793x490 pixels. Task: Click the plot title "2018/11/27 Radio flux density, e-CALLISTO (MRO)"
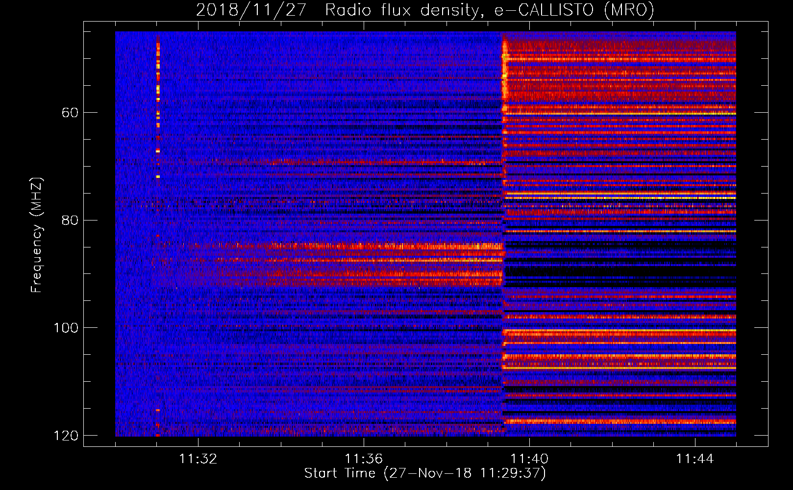point(425,10)
